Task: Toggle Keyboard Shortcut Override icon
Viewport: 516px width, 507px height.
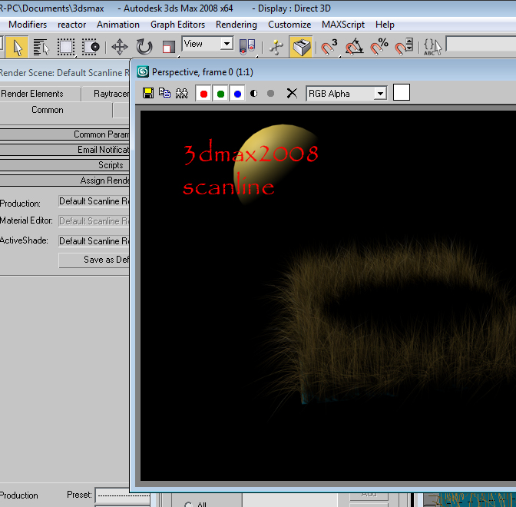Action: pos(301,47)
